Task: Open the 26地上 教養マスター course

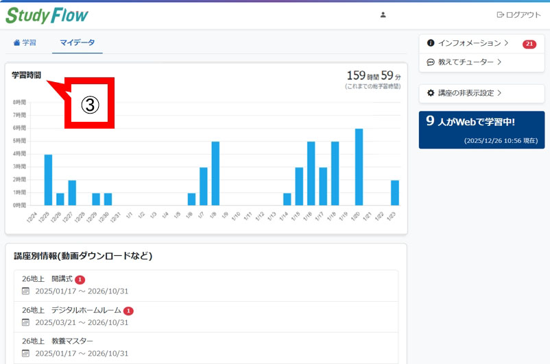Action: tap(58, 341)
